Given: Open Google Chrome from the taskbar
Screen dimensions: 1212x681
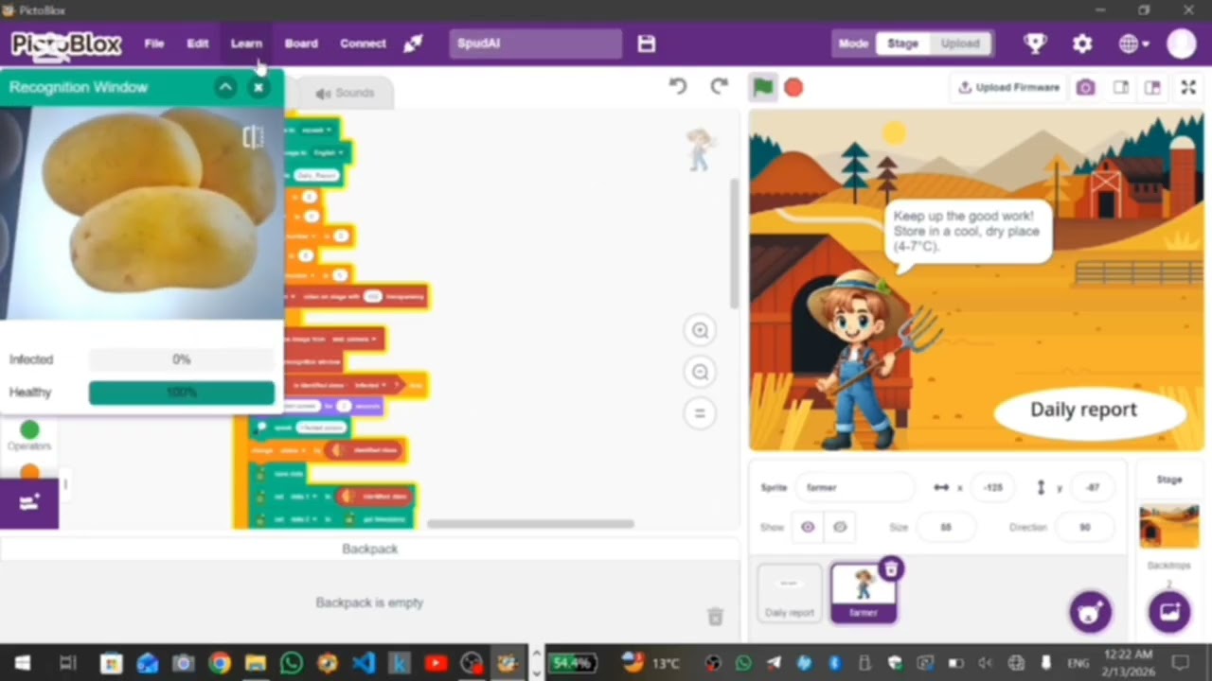Looking at the screenshot, I should tap(220, 663).
